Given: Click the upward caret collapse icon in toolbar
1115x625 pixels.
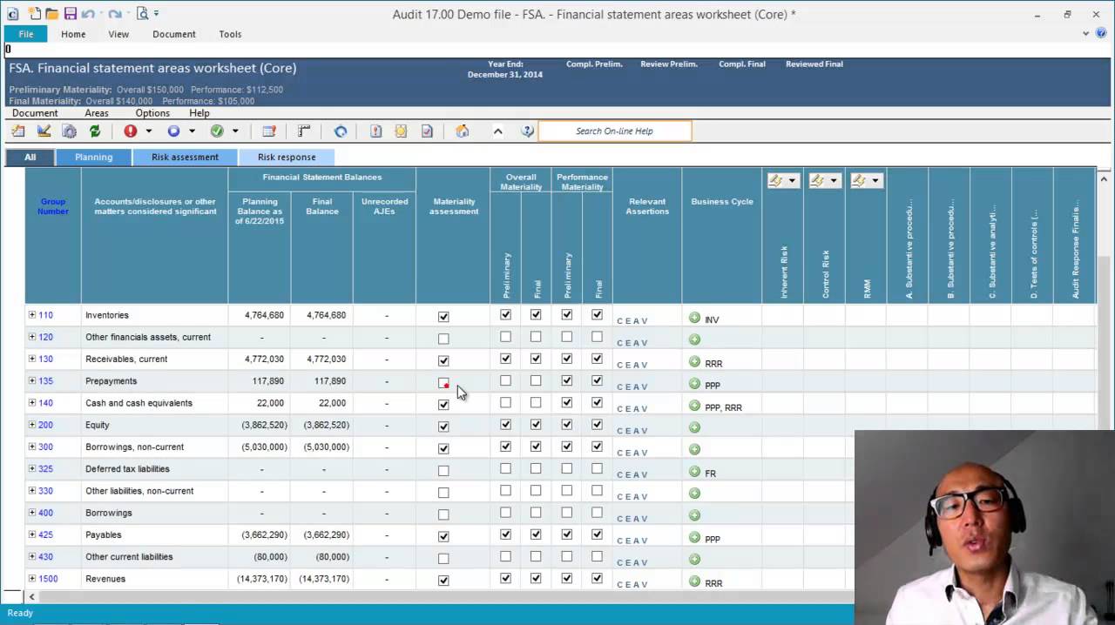Looking at the screenshot, I should click(497, 131).
